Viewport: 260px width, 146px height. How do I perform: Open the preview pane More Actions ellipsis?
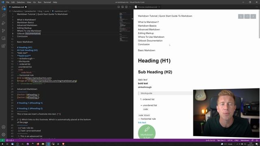257,7
